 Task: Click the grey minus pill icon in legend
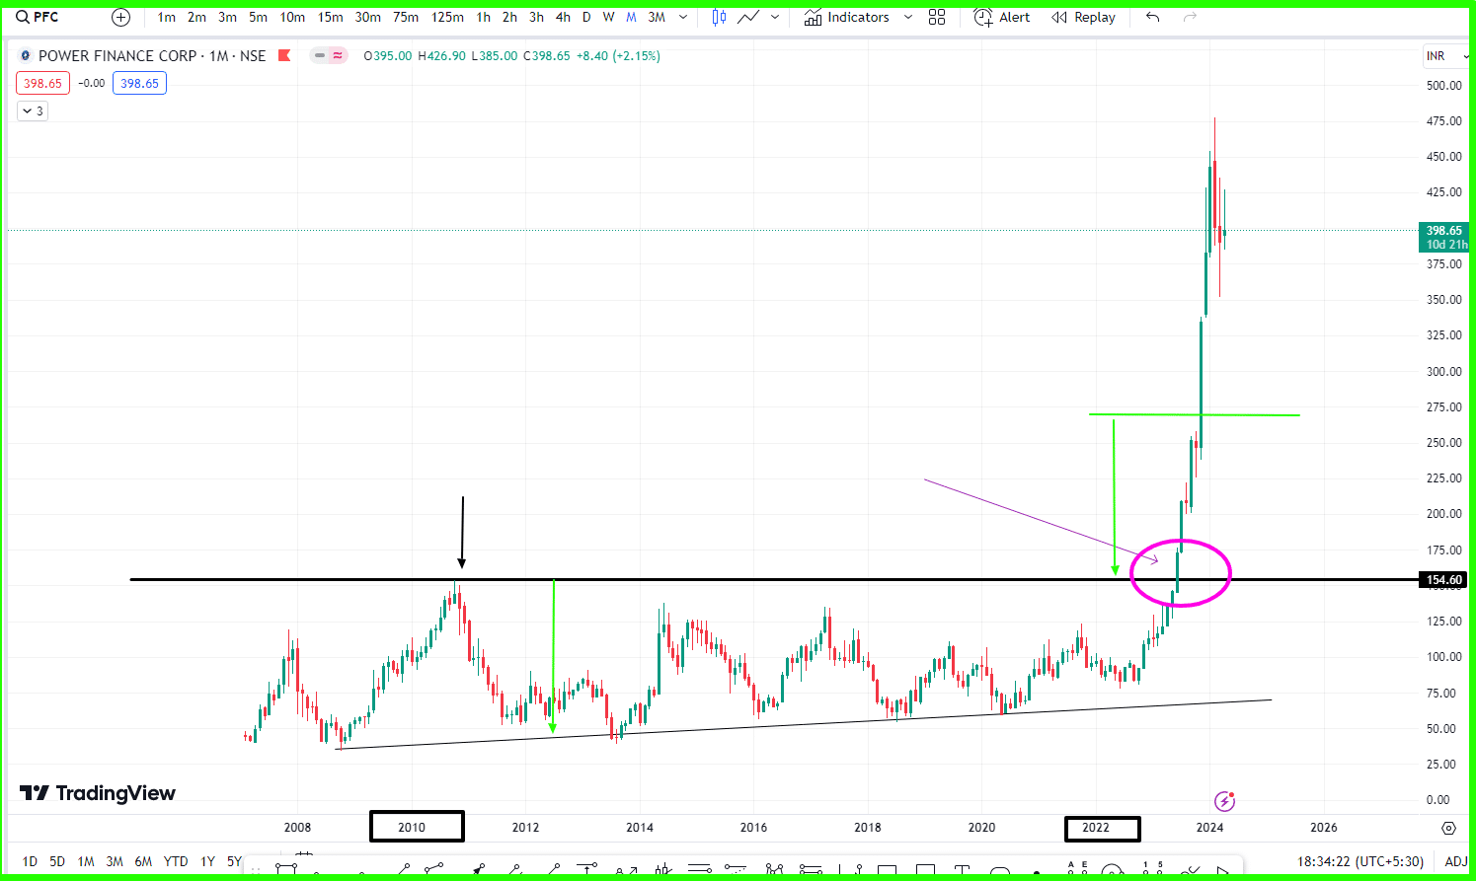tap(319, 56)
